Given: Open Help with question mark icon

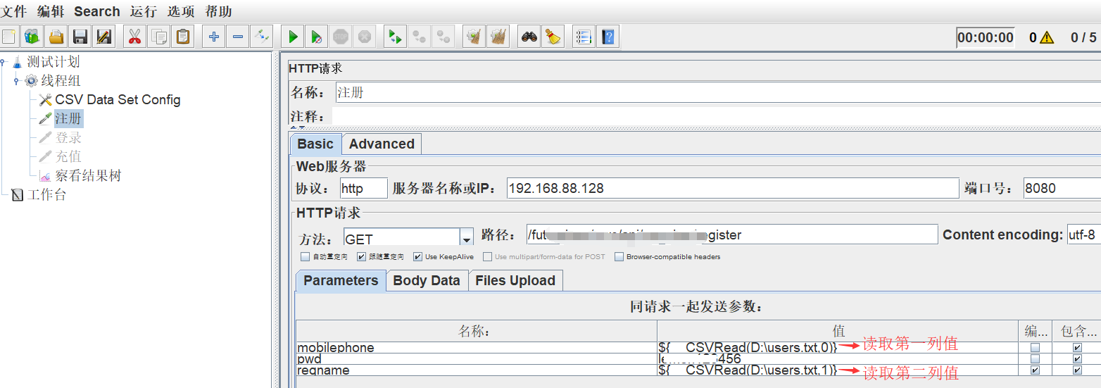Looking at the screenshot, I should click(608, 37).
